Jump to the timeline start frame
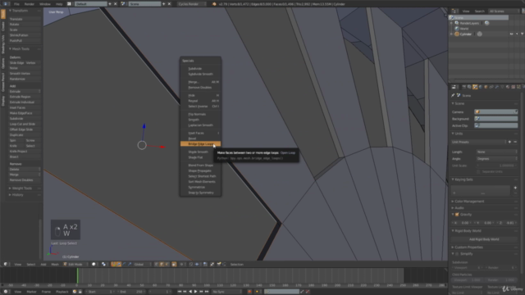Image resolution: width=525 pixels, height=295 pixels. point(180,292)
